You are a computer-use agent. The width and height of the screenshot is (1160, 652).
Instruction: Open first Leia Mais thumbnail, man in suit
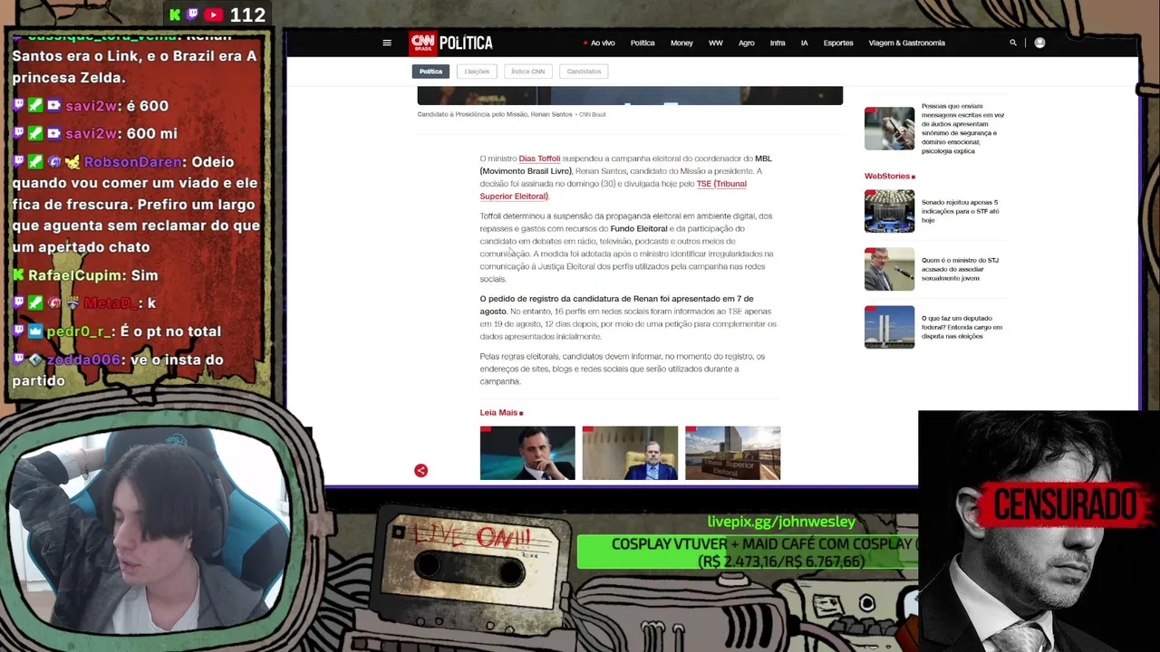pos(527,453)
